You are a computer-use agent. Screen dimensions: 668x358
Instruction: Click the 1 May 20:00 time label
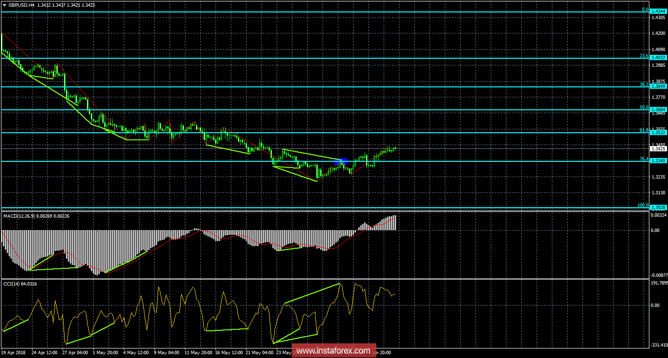106,353
